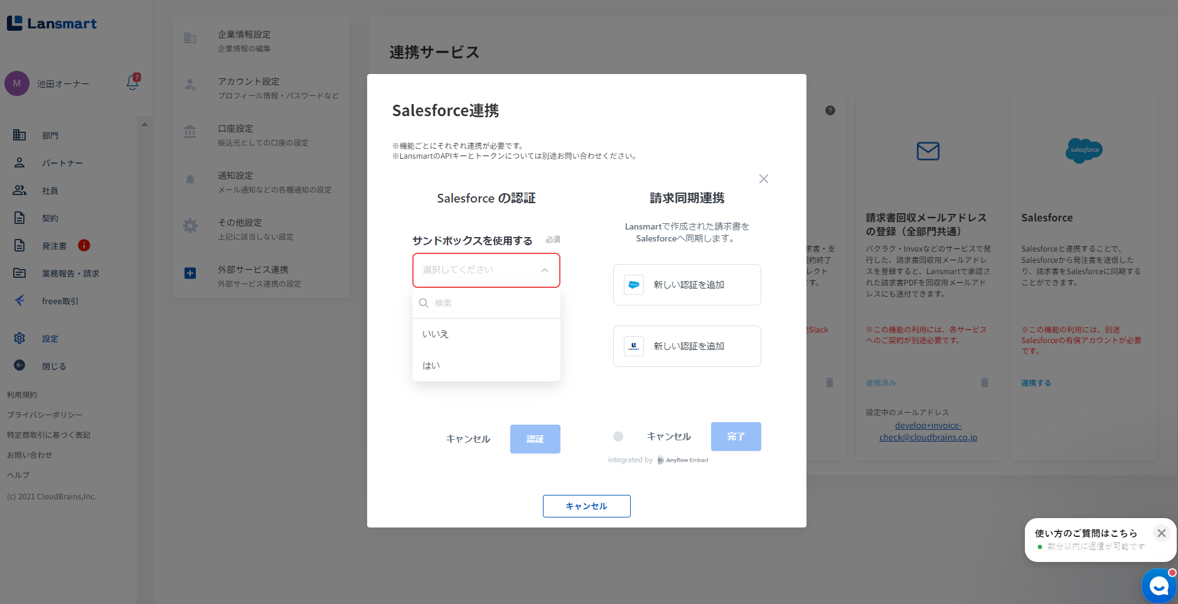
Task: Click the trash icon left of 連携済み
Action: click(830, 383)
